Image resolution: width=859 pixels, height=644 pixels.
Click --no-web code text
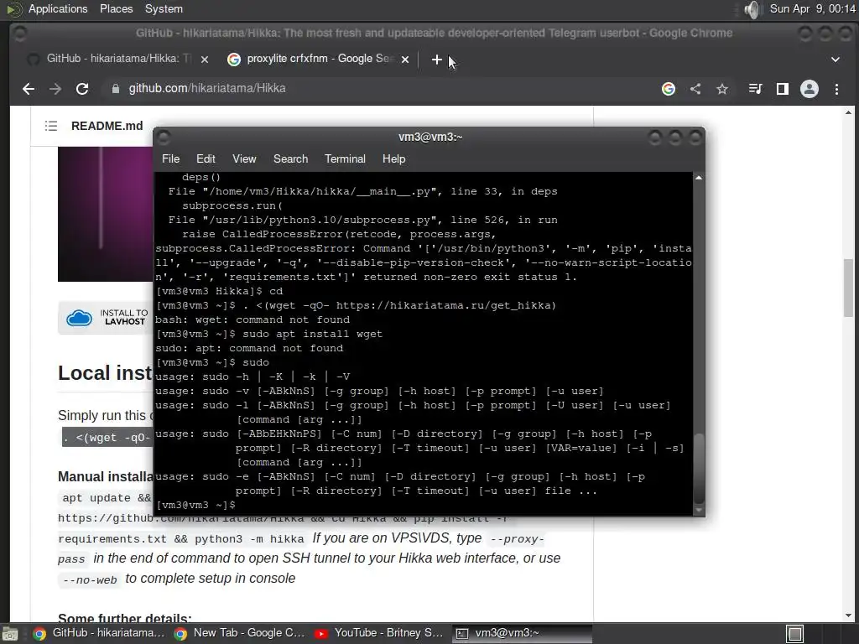point(90,580)
